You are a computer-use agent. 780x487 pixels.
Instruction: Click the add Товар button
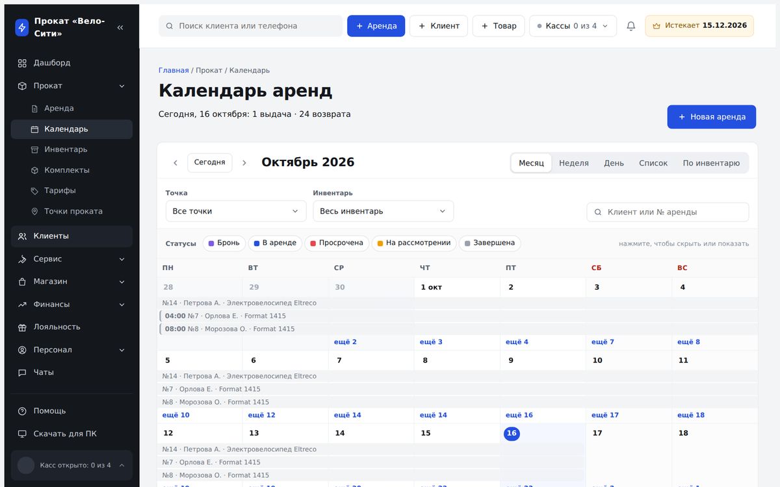(x=499, y=26)
